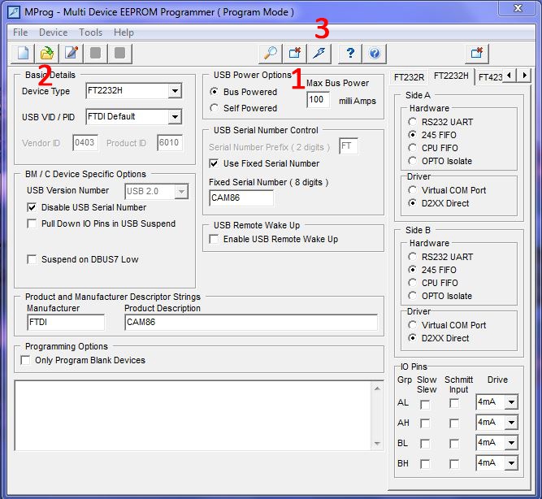The width and height of the screenshot is (542, 499).
Task: Check BL Schmitt Input checkbox
Action: [x=454, y=444]
